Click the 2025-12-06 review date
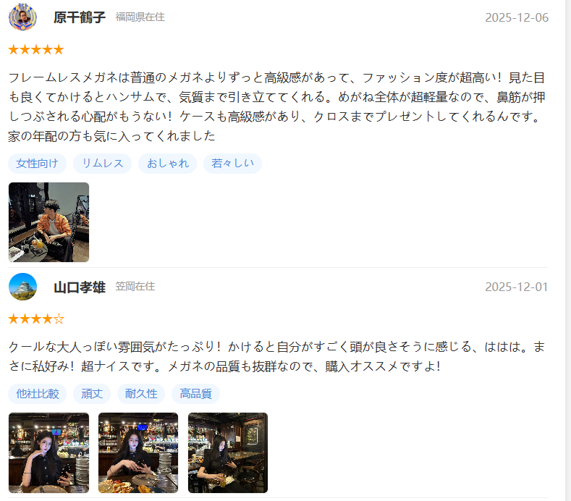Viewport: 571px width, 501px height. coord(517,17)
